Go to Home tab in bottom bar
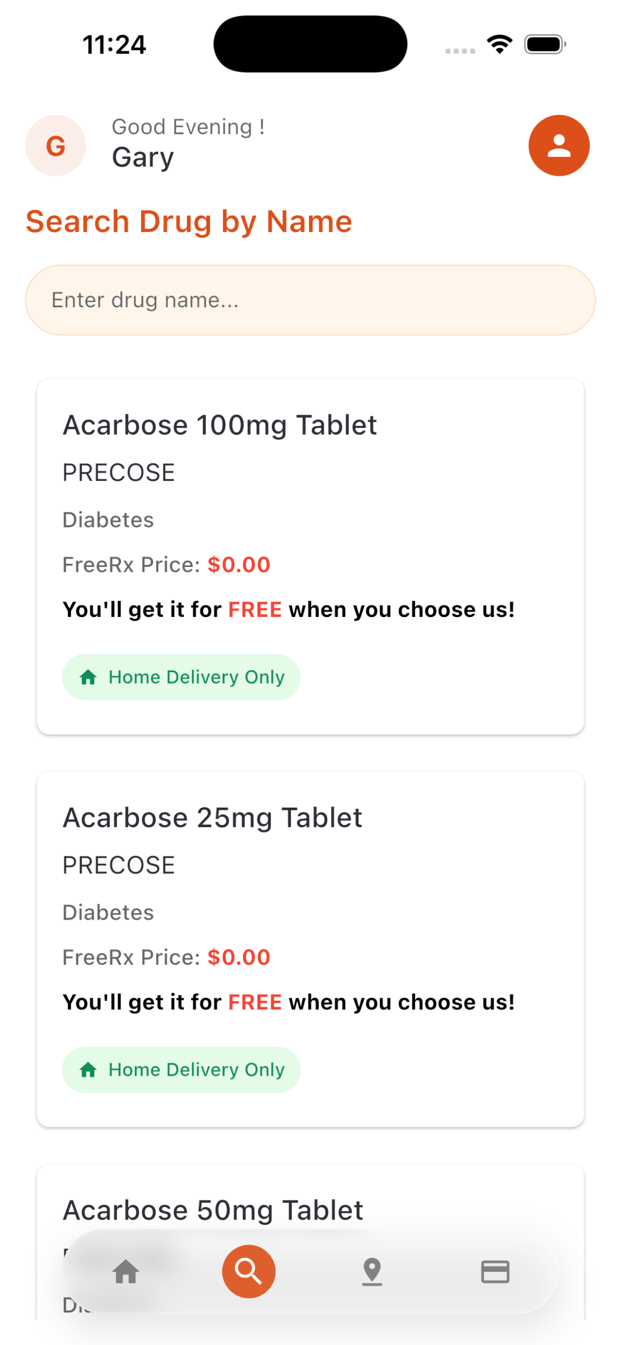 pyautogui.click(x=126, y=1271)
